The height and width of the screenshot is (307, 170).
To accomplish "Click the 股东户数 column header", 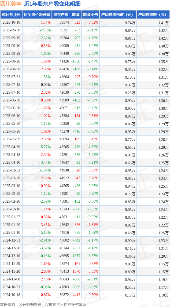I will tap(61, 15).
